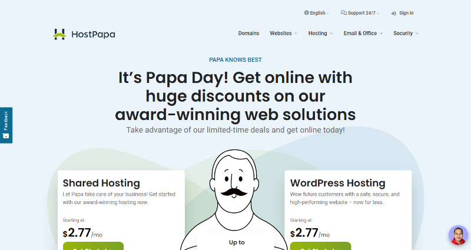Expand the Support 24/7 chevron
The height and width of the screenshot is (250, 471).
click(378, 14)
